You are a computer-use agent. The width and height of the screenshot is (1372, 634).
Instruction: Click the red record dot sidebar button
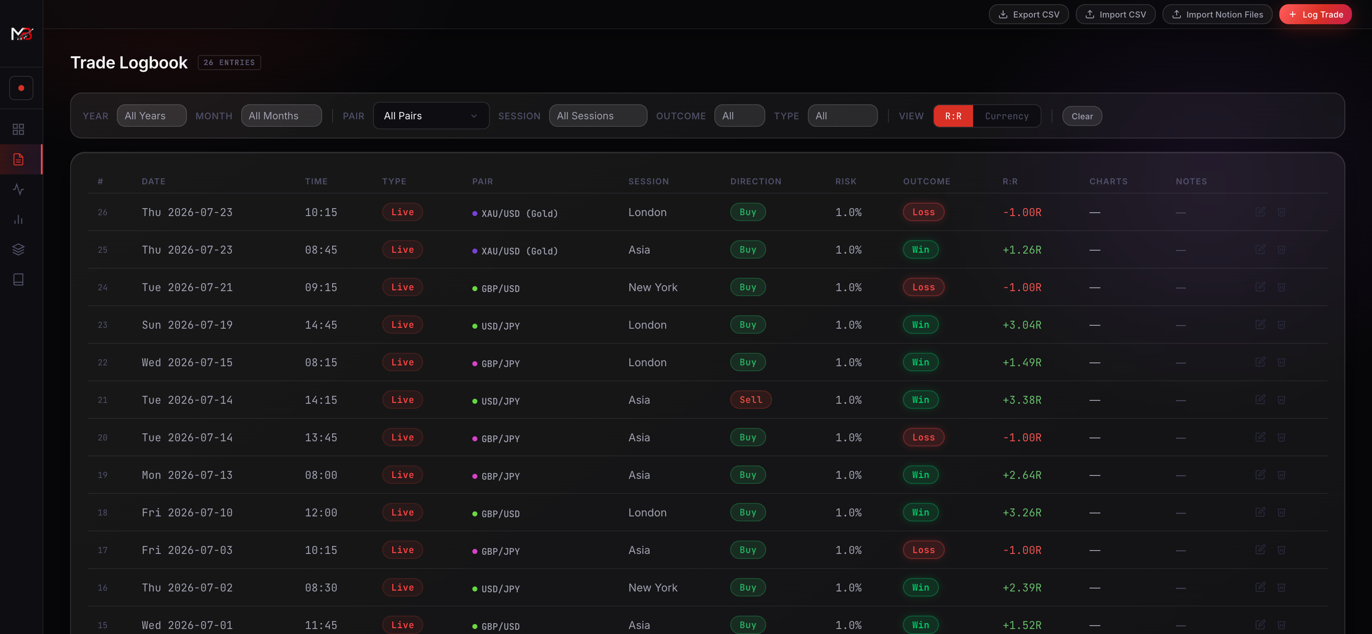(x=21, y=88)
